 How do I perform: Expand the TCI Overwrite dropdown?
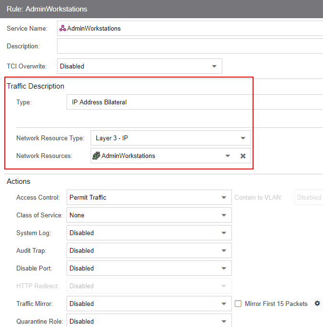(214, 67)
